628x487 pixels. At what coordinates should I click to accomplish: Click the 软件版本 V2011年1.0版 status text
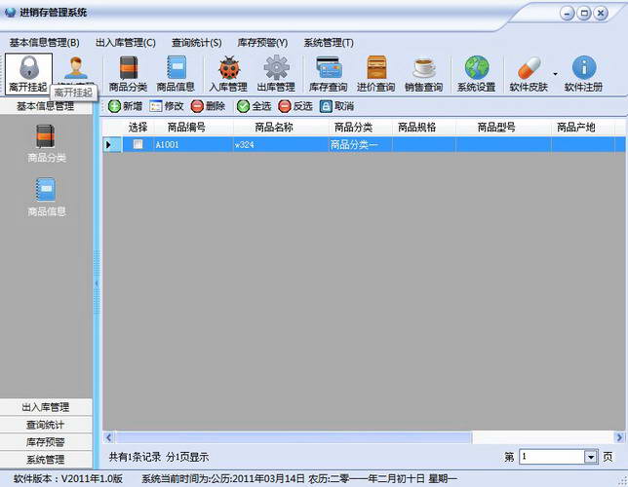[x=68, y=478]
